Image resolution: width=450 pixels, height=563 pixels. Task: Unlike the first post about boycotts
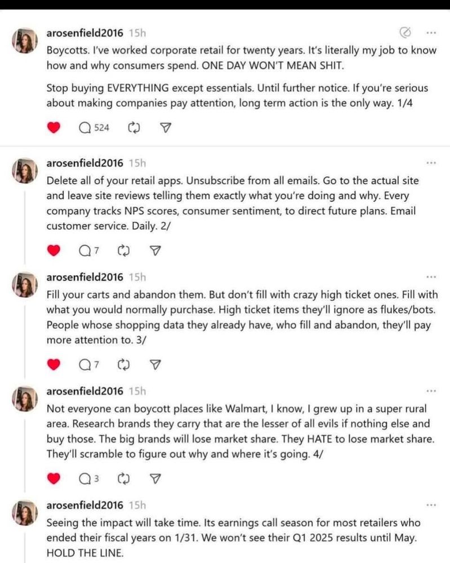(x=54, y=127)
